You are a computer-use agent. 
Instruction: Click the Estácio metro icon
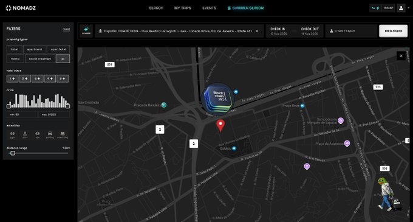point(234,148)
